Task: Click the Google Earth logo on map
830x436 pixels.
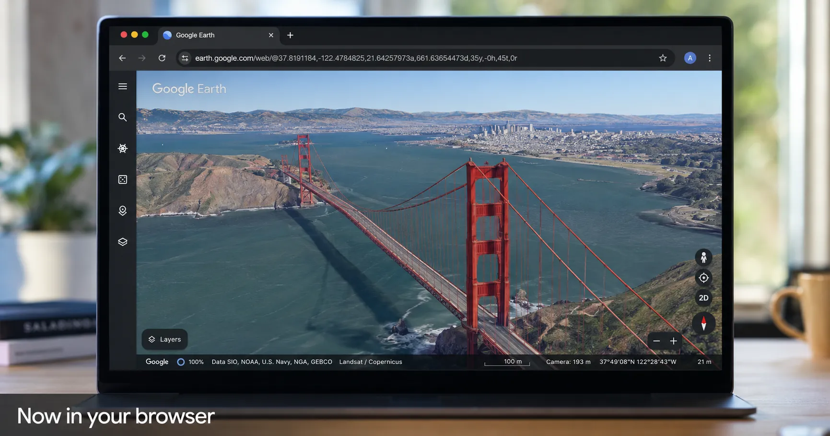Action: (x=189, y=89)
